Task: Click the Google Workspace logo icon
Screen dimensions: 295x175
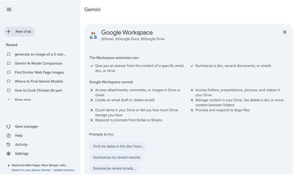Action: pos(93,35)
